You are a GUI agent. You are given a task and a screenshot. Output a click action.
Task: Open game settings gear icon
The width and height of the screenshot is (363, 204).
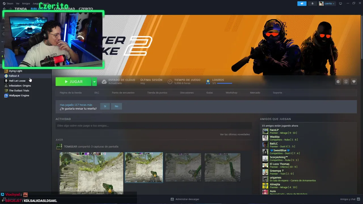[338, 82]
